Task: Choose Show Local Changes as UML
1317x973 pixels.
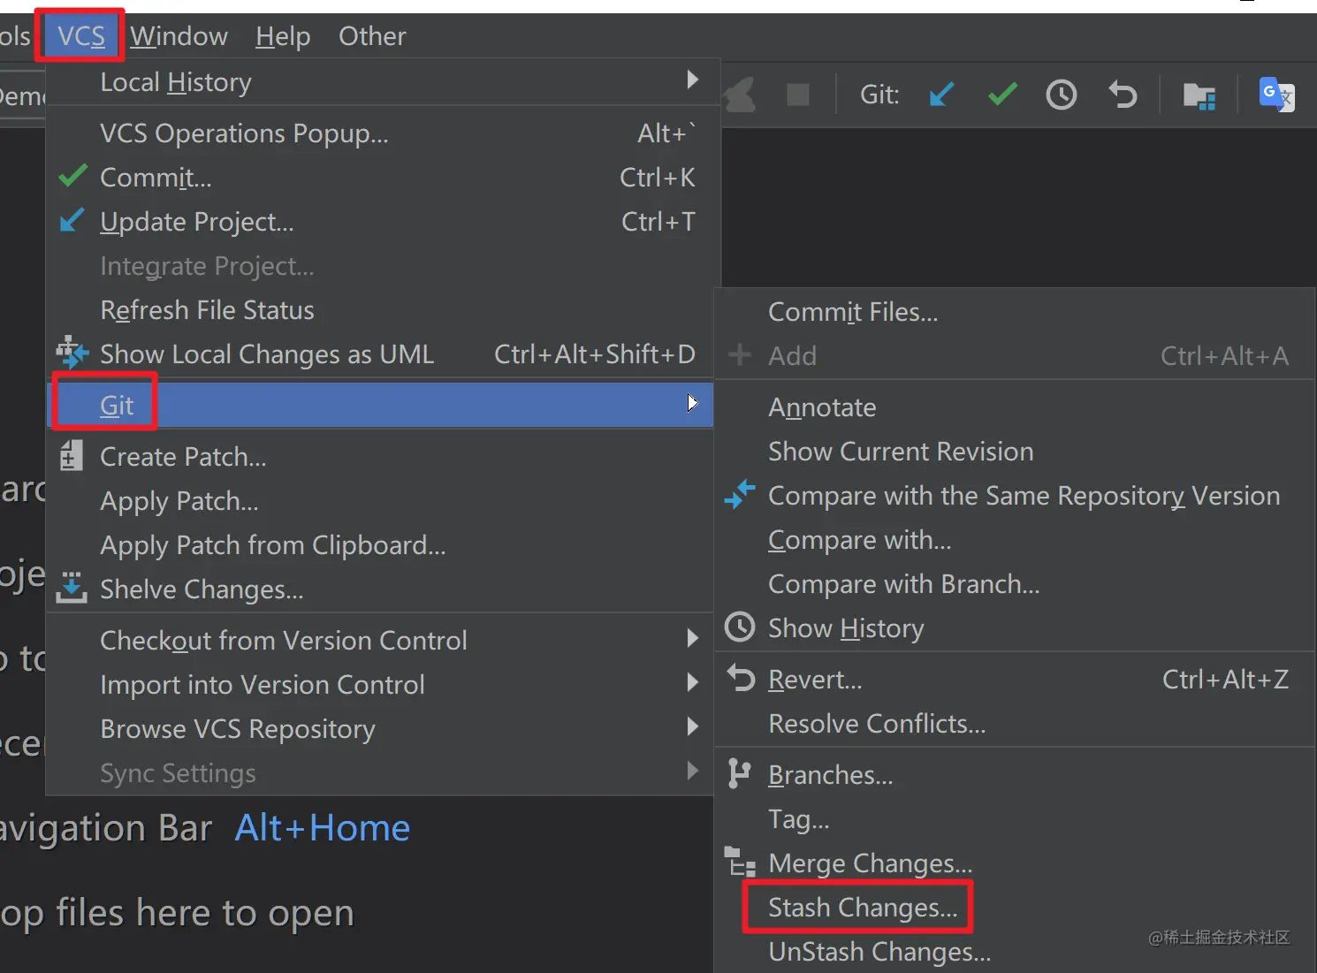Action: tap(380, 353)
